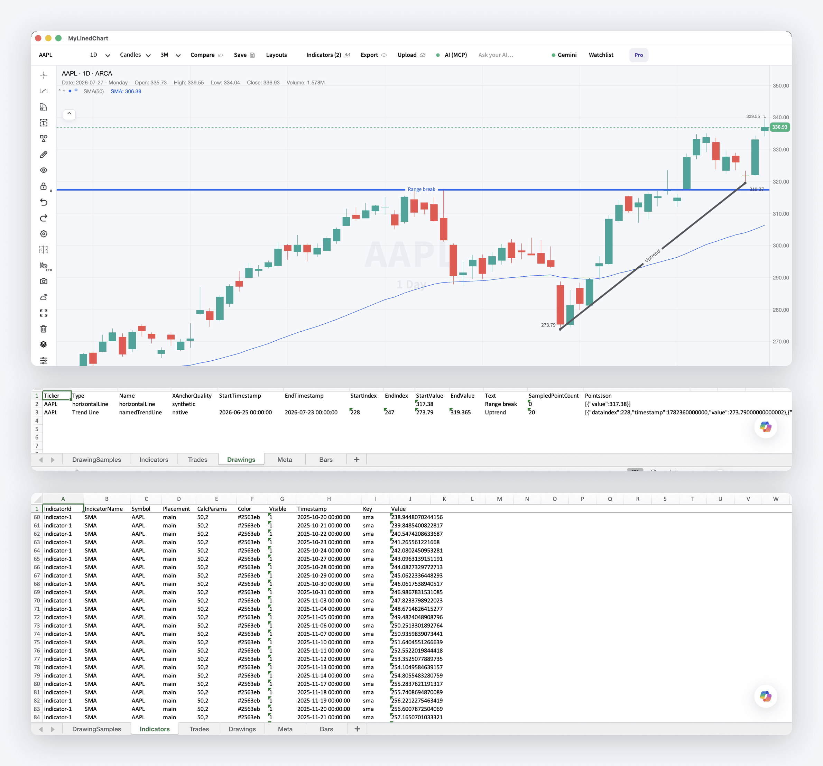Screen dimensions: 823x766
Task: Open DrawingSamples tab in Drawings spreadsheet
Action: tap(96, 460)
